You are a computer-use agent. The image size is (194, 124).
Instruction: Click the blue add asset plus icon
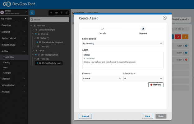(x=32, y=13)
